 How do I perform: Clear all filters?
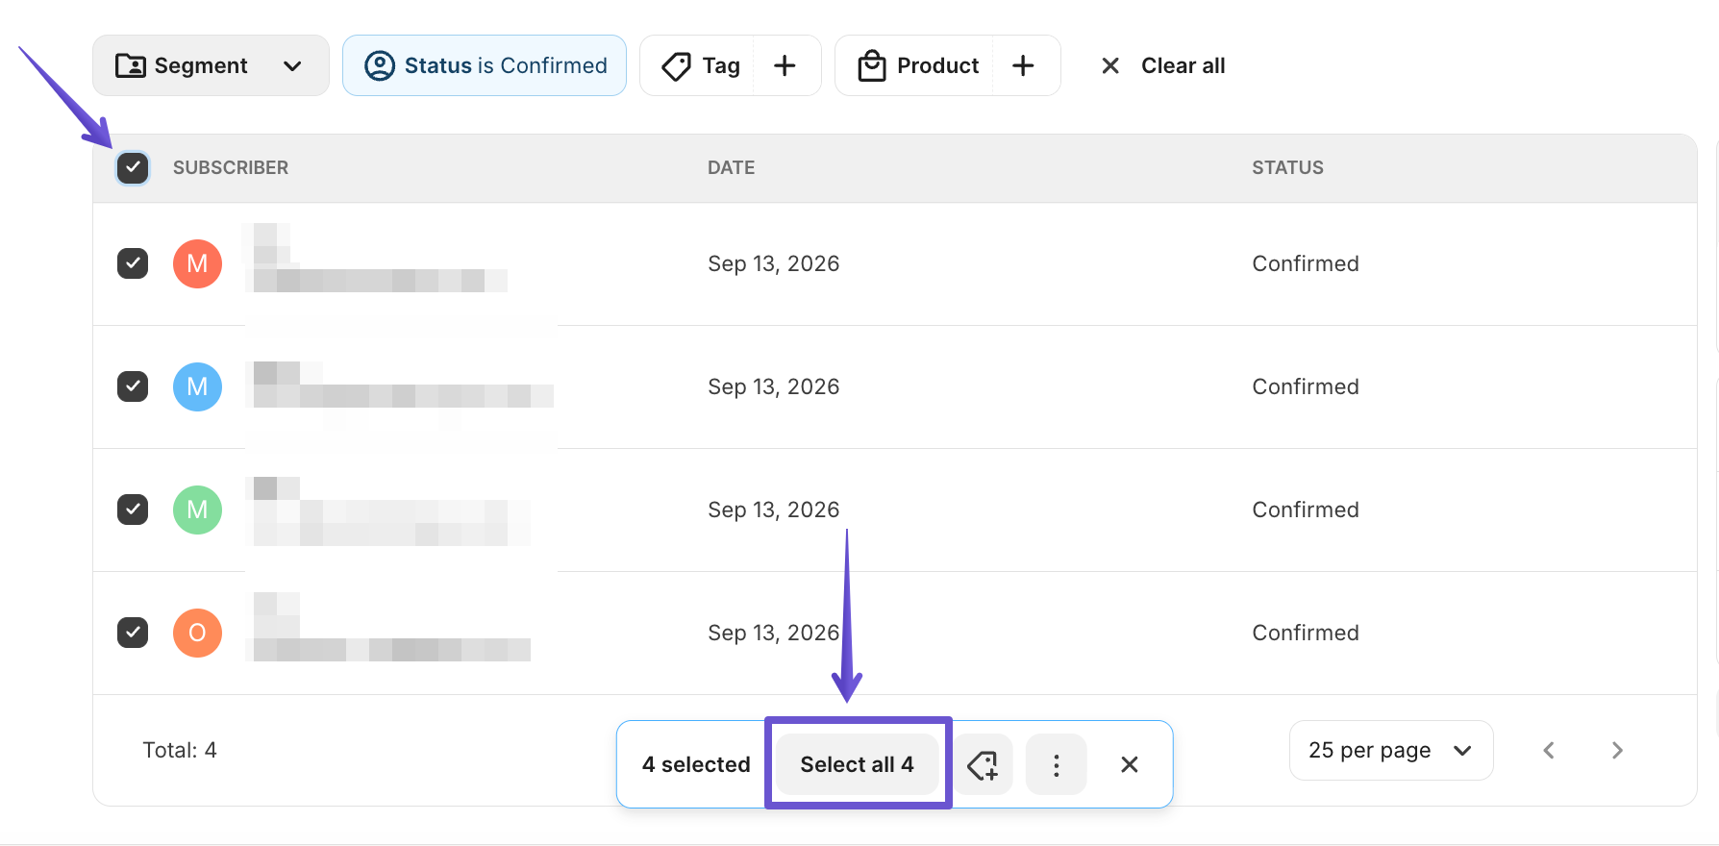click(x=1183, y=65)
